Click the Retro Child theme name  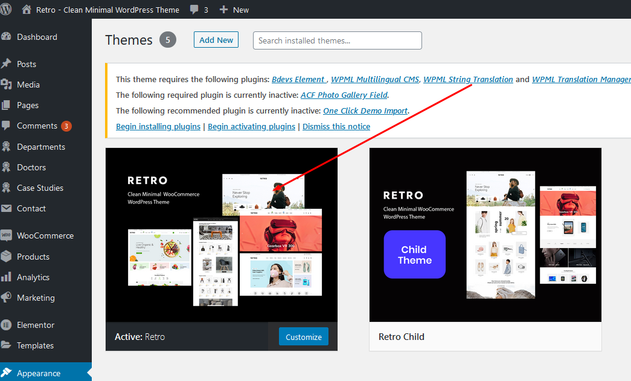401,337
